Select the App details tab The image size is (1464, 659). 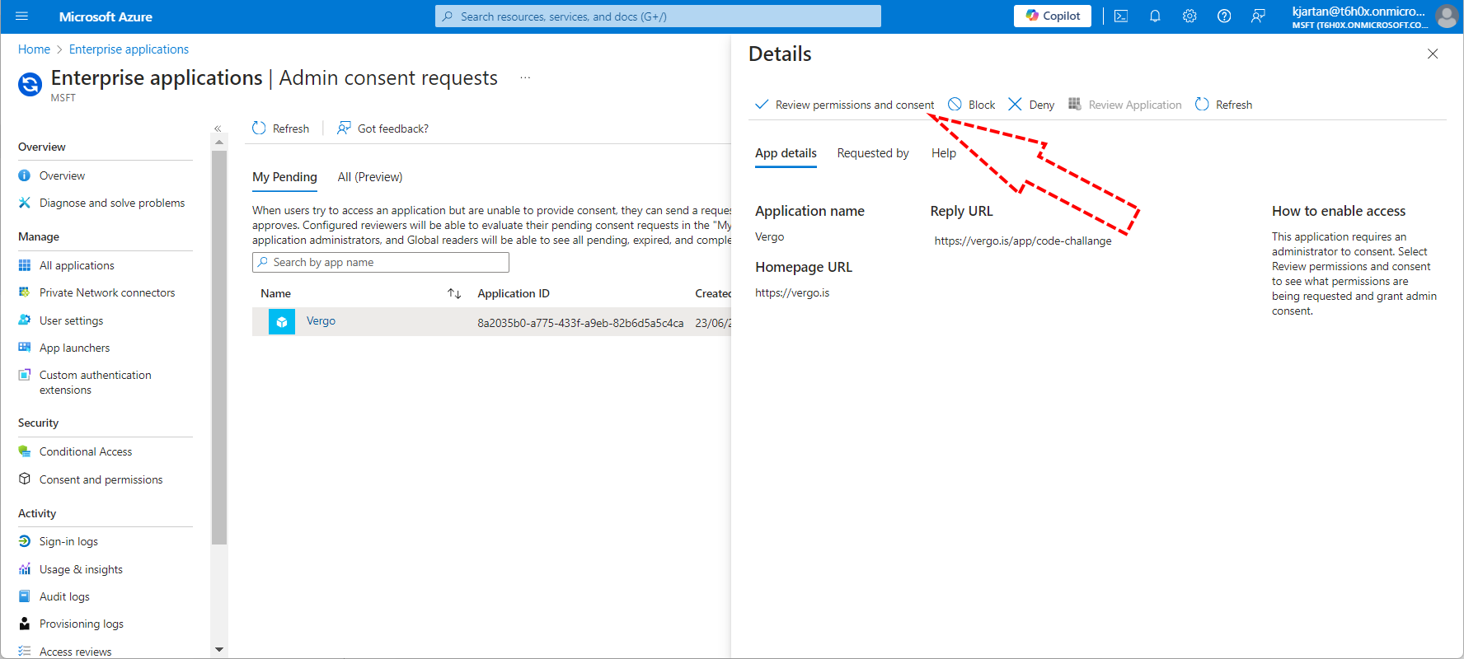click(x=786, y=153)
